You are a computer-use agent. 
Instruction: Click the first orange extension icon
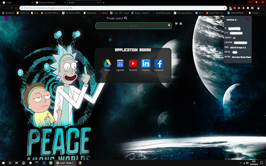coord(230,8)
